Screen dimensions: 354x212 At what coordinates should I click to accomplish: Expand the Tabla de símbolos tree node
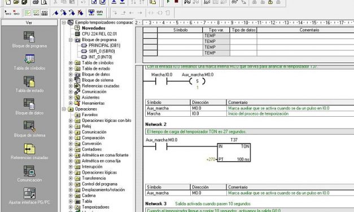point(71,63)
